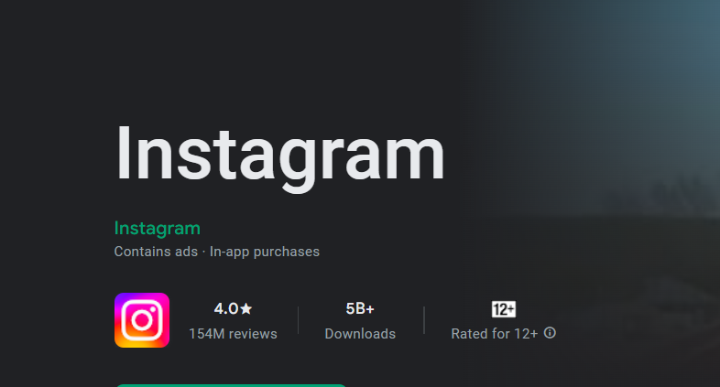Click the Rated for 12+ text
The image size is (720, 387).
point(494,334)
